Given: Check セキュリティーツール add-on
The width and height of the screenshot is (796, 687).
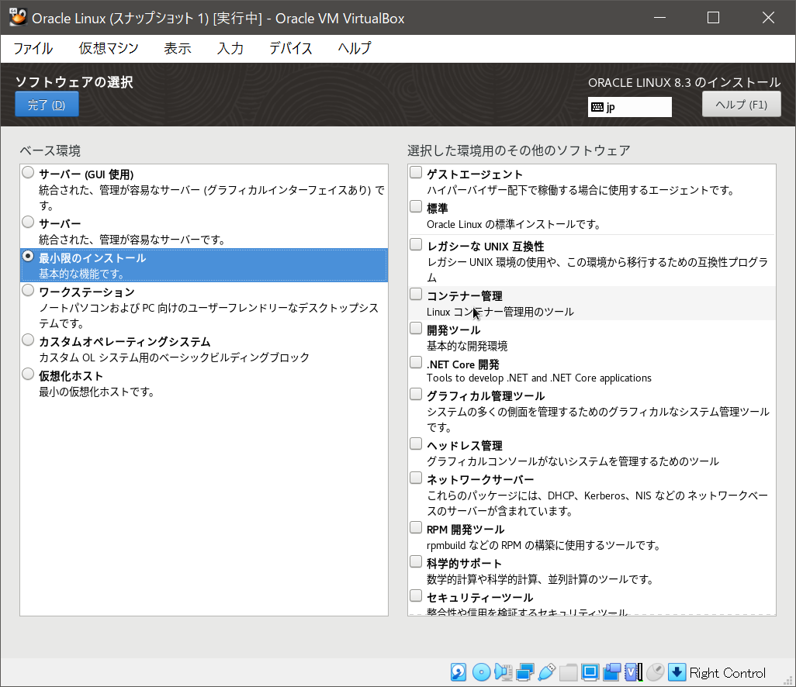Looking at the screenshot, I should [416, 596].
